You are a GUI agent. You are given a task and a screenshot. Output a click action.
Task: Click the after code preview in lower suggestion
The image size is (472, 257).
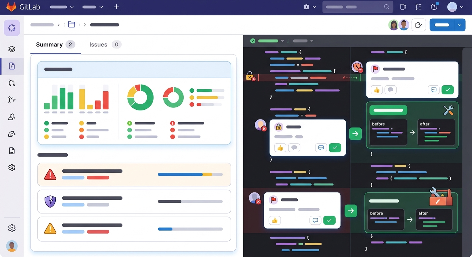[434, 219]
